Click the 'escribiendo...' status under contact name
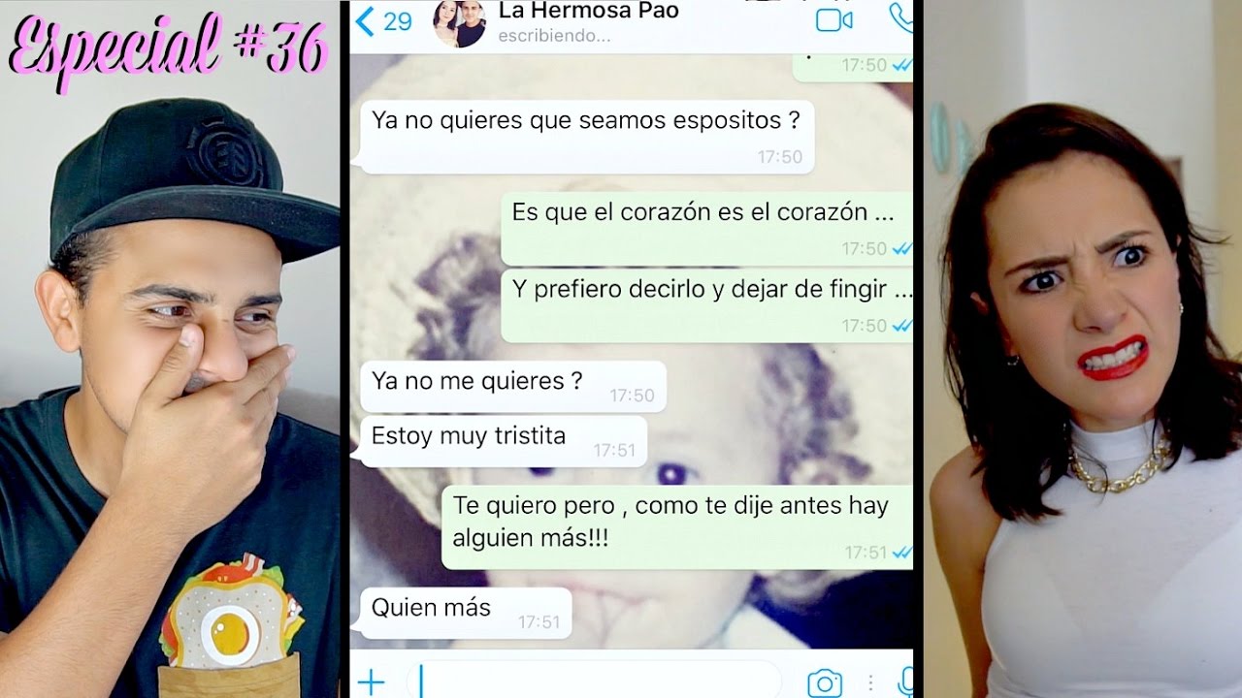 [x=554, y=37]
